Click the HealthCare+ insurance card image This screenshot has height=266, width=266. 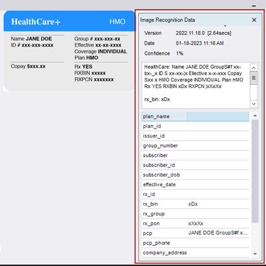coord(69,51)
